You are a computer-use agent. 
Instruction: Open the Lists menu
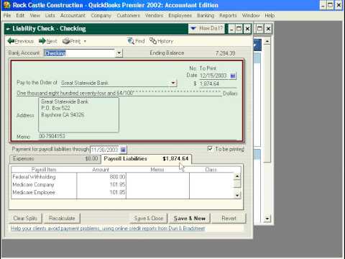[x=50, y=16]
